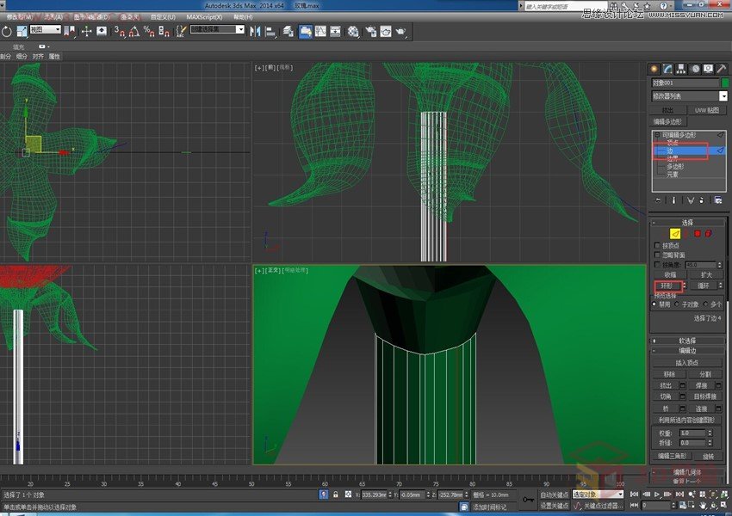Switch to the Motion panel icon
This screenshot has width=732, height=516.
[x=695, y=69]
